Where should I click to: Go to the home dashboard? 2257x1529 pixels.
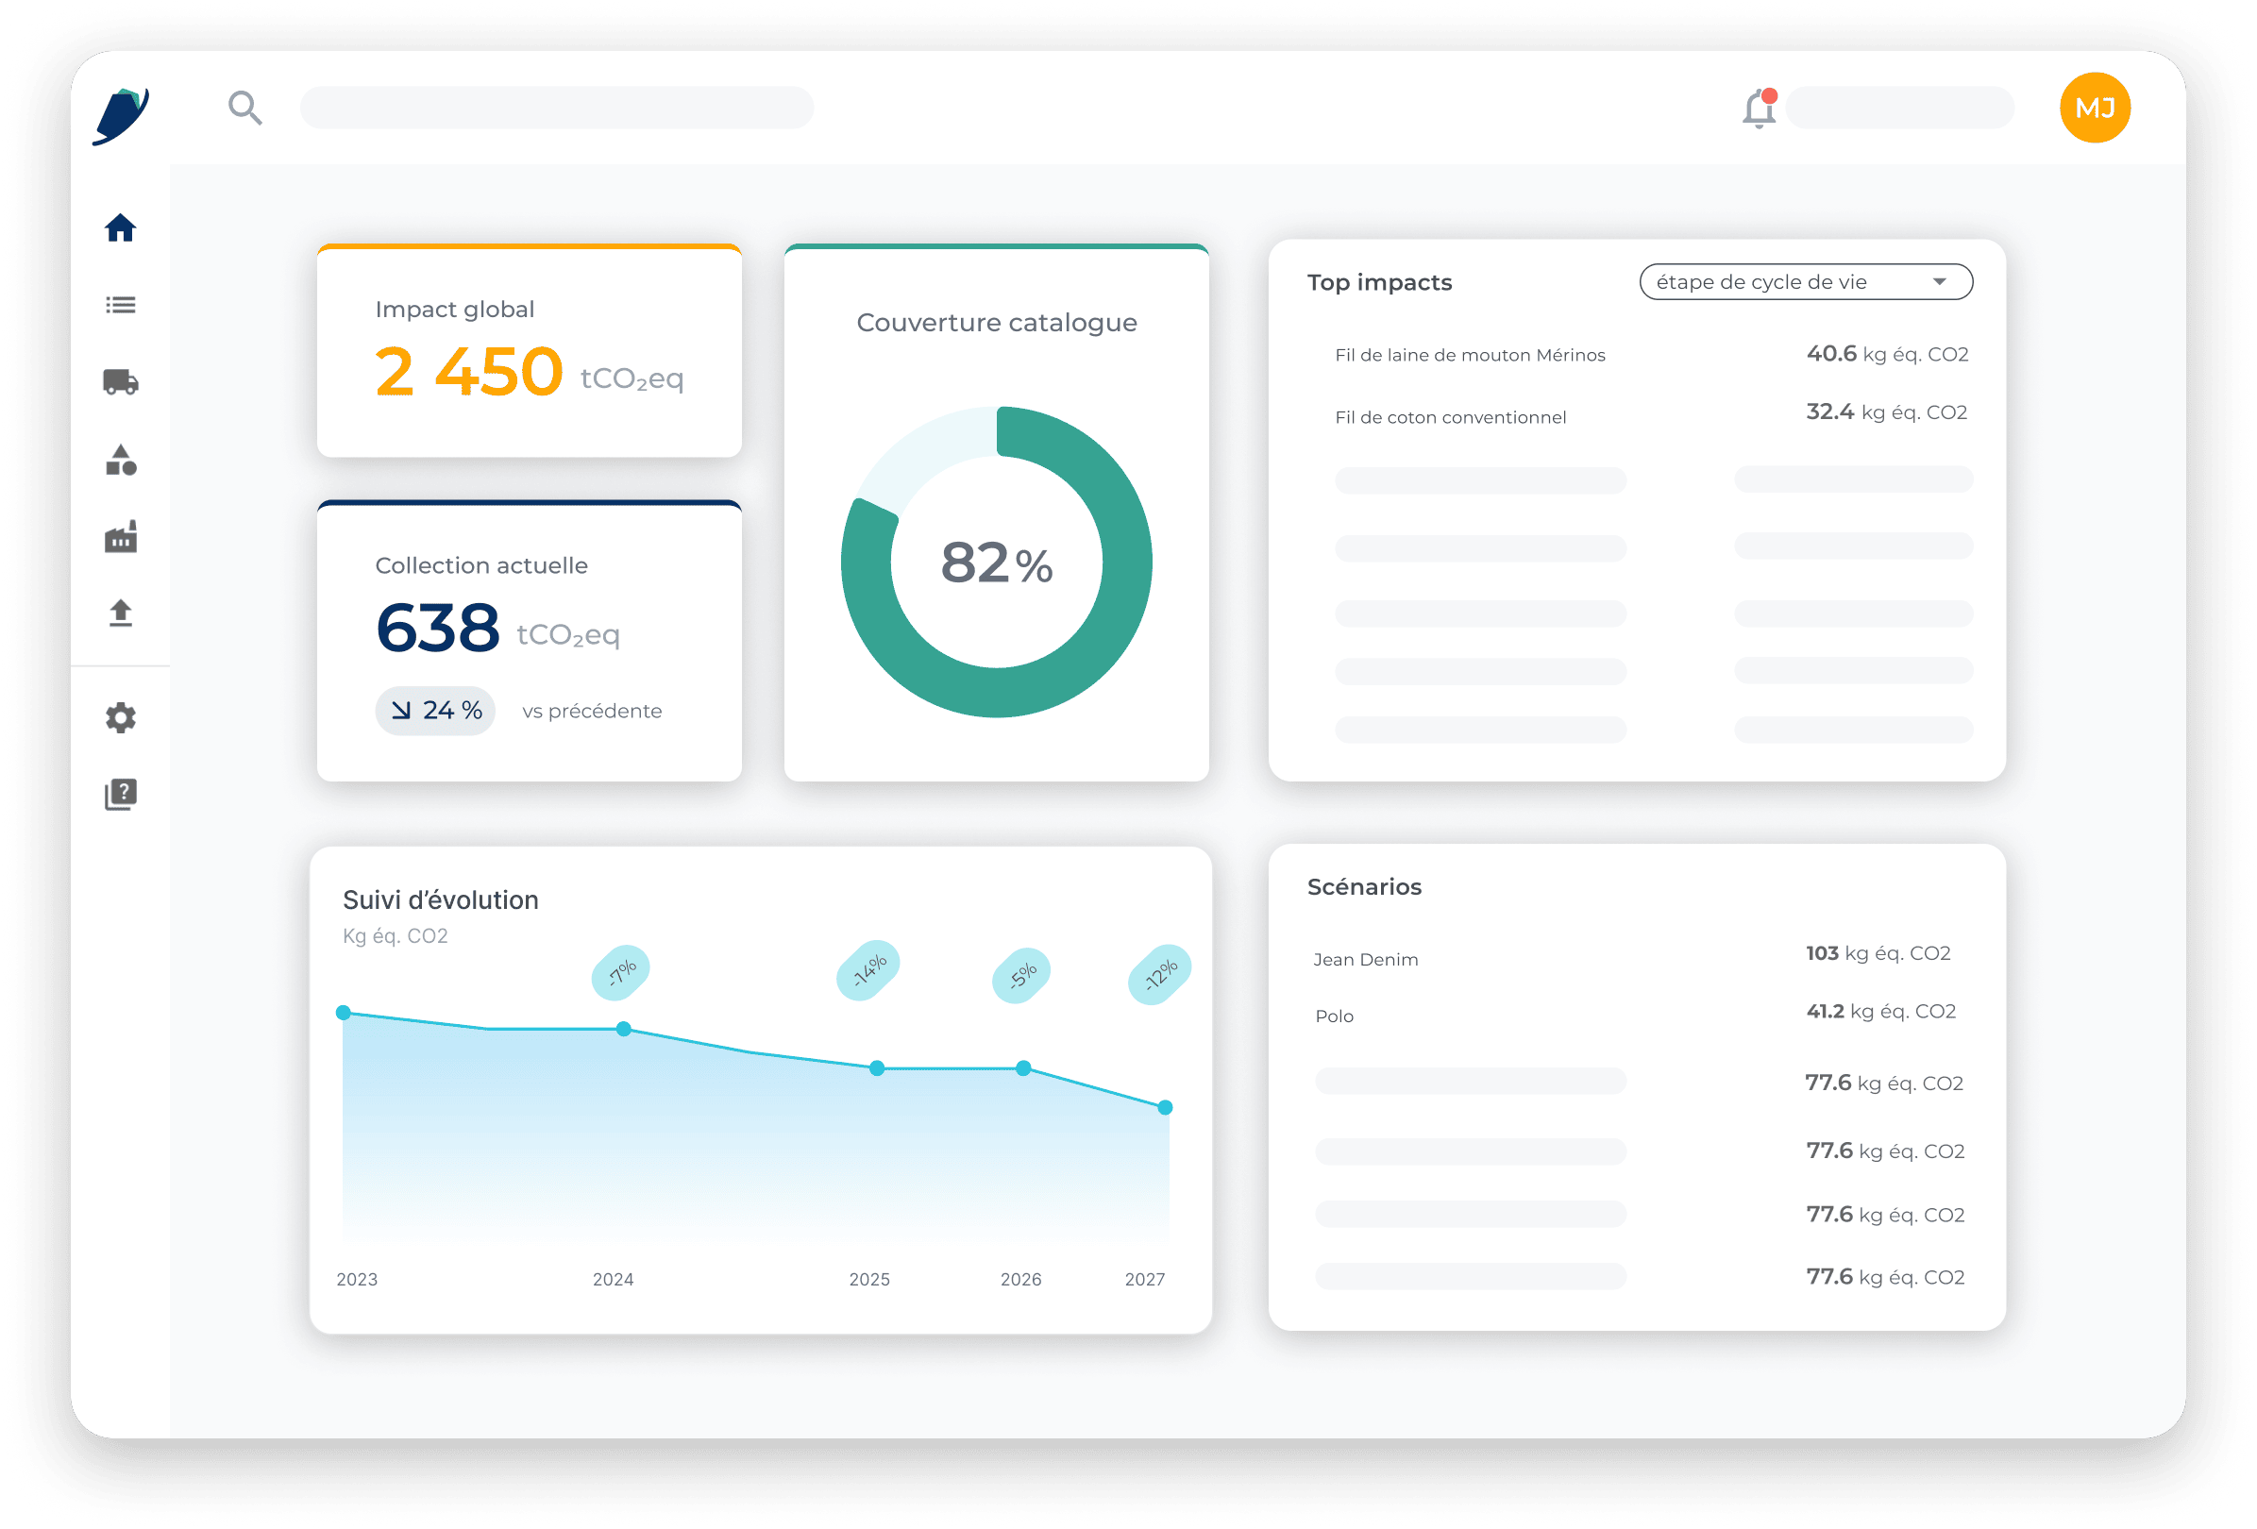click(121, 228)
